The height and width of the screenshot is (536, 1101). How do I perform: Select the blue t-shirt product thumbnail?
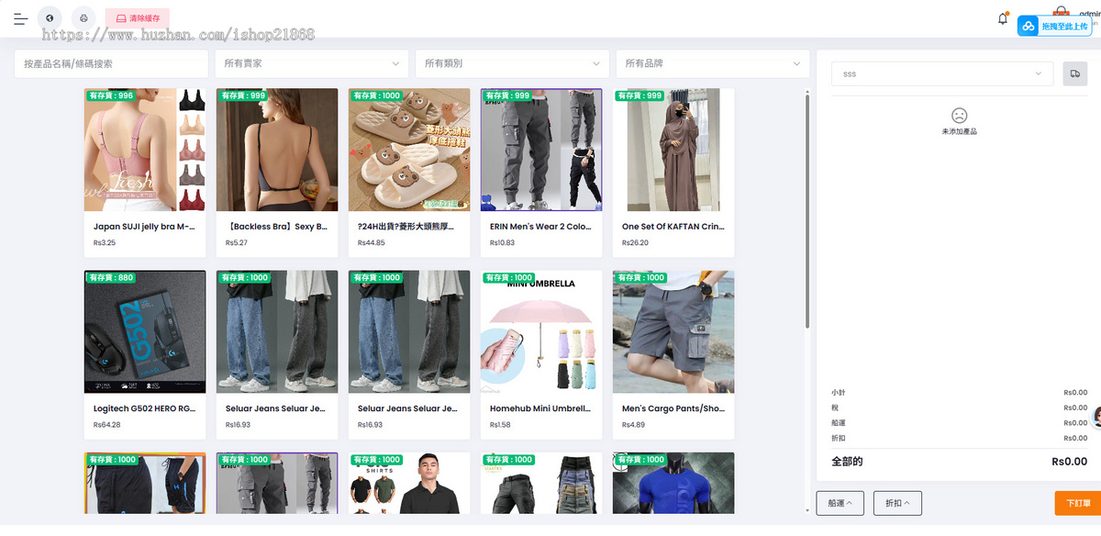[673, 483]
